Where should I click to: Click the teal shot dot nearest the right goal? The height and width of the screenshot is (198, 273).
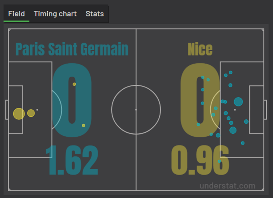point(246,122)
